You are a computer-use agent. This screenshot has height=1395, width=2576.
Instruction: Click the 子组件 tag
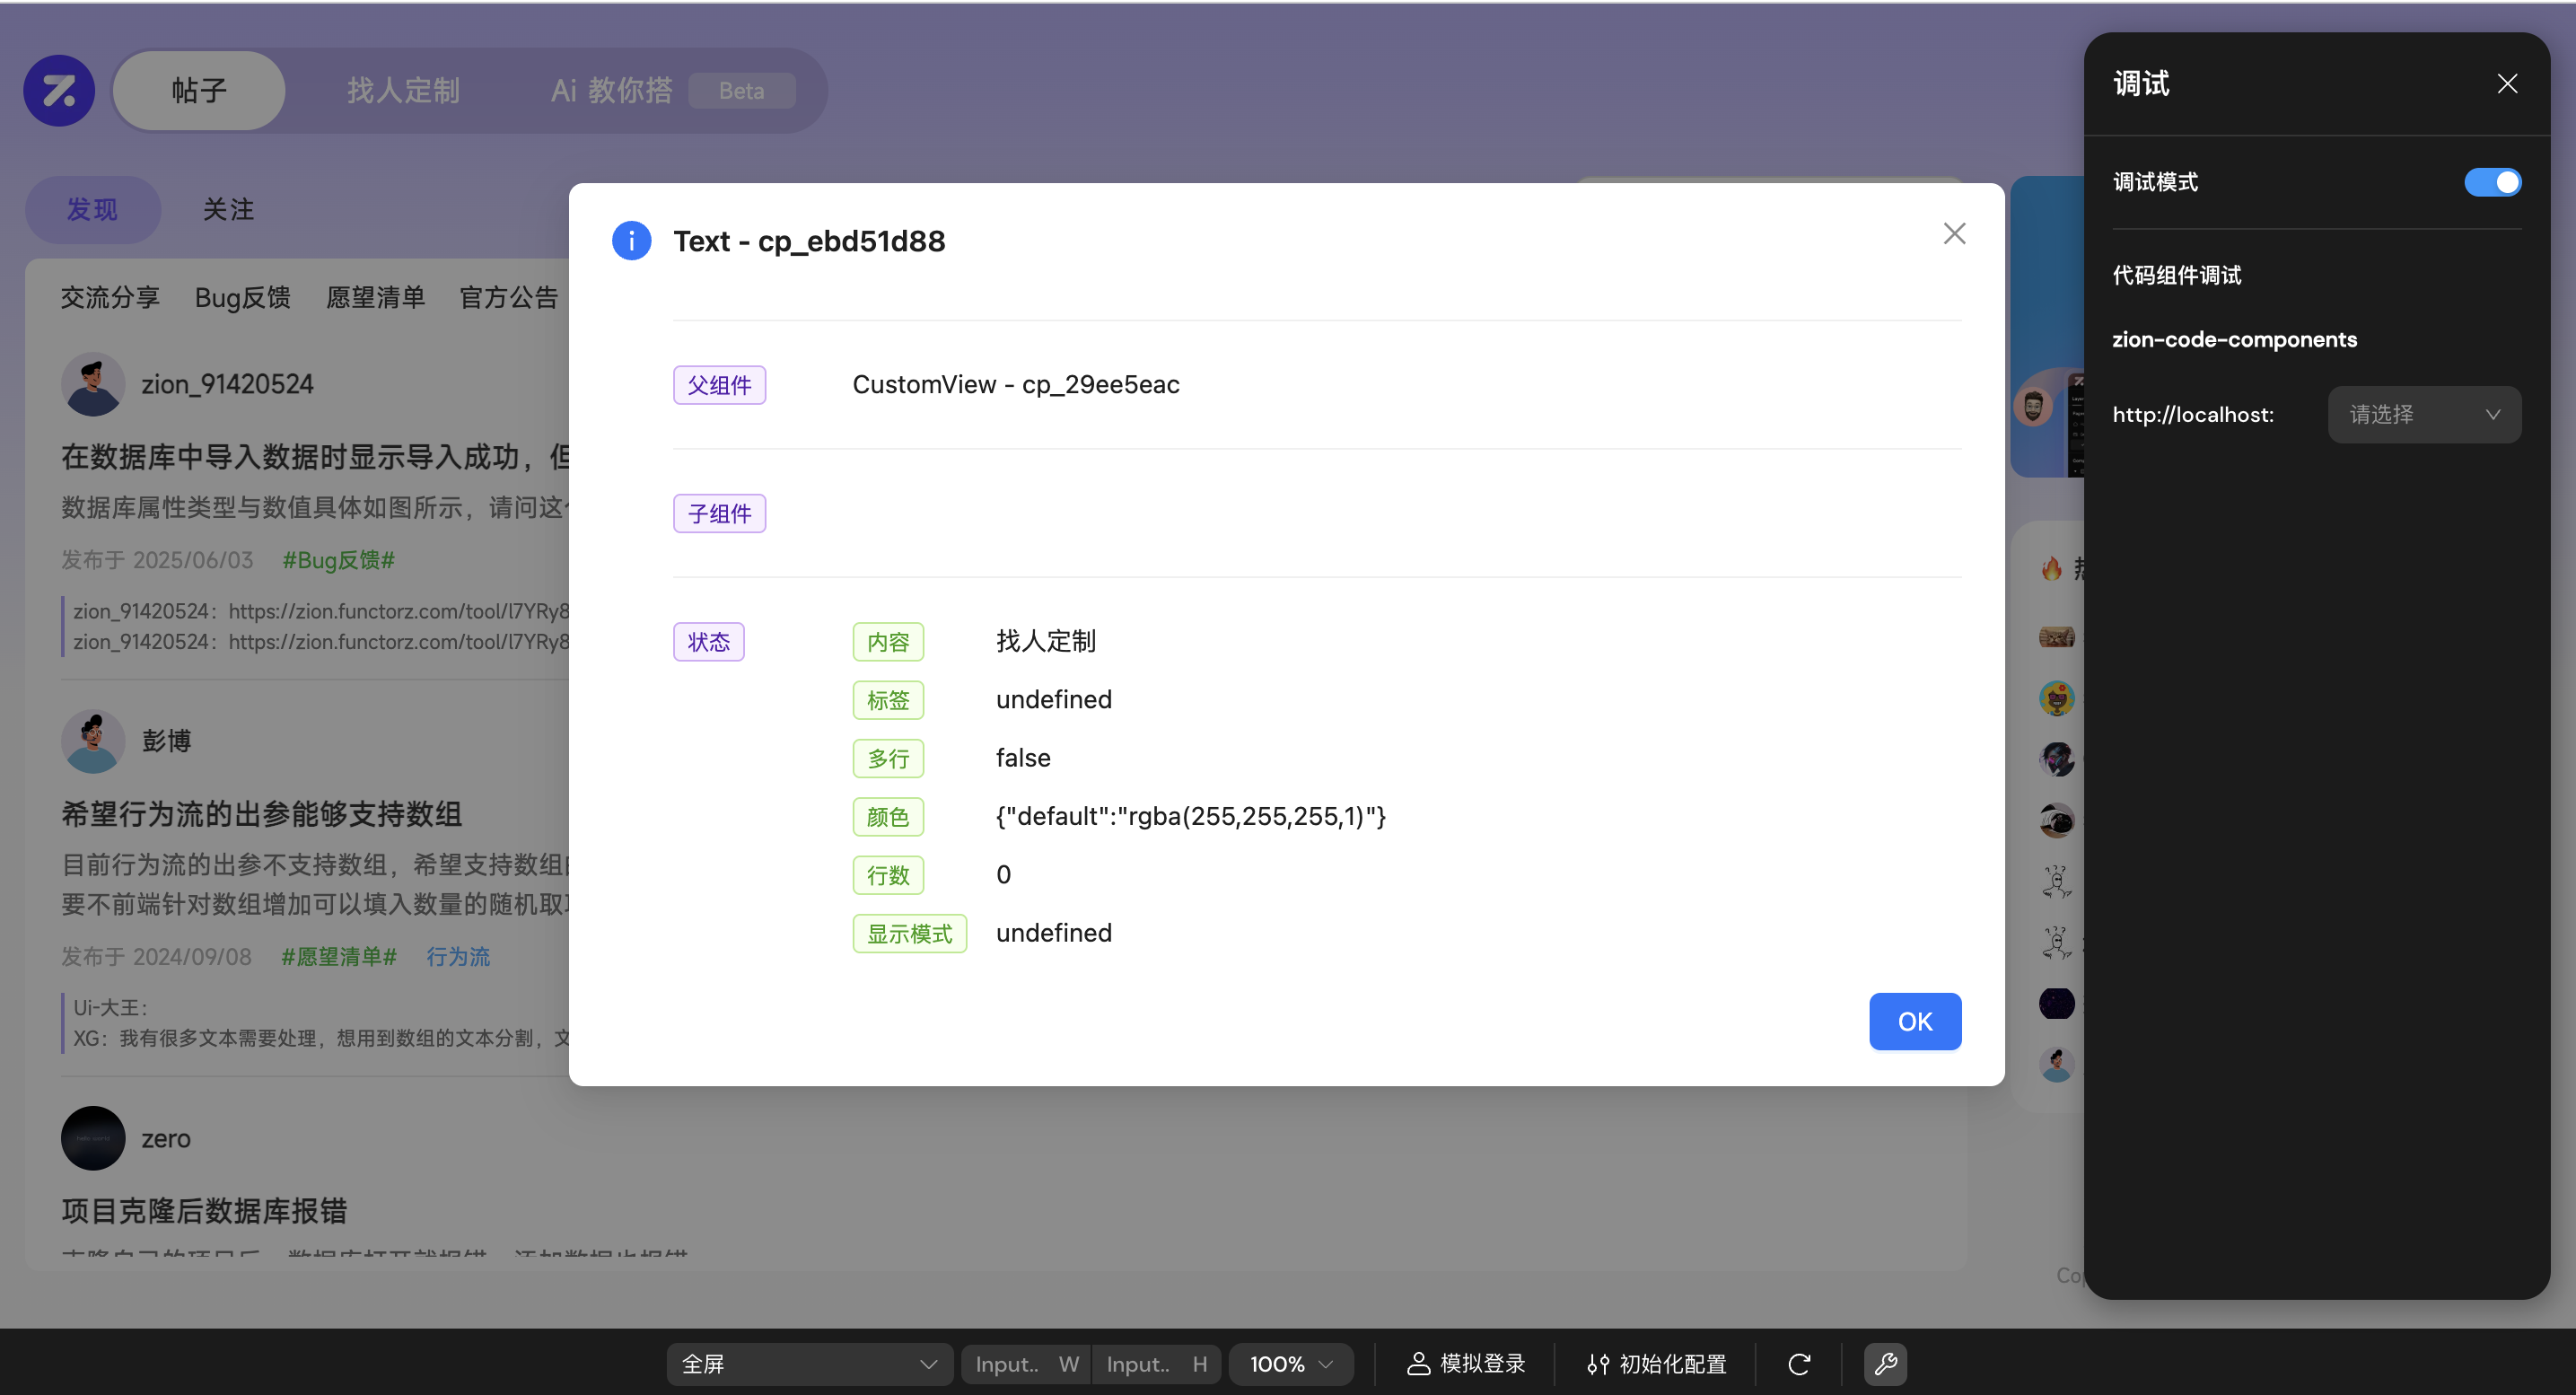[719, 513]
